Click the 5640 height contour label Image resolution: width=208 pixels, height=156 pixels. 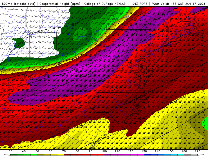coord(82,125)
